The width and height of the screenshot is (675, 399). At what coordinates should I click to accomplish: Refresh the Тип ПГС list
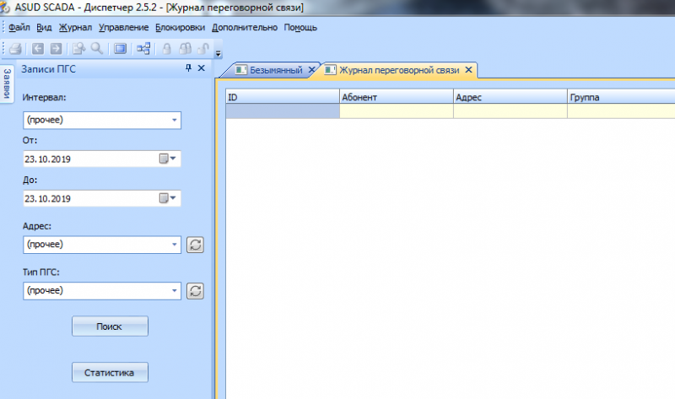click(x=195, y=291)
